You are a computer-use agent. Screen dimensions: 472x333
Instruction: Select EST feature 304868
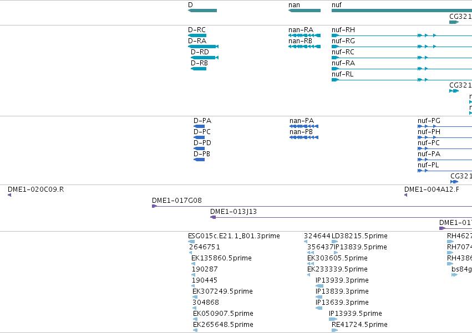coord(195,308)
